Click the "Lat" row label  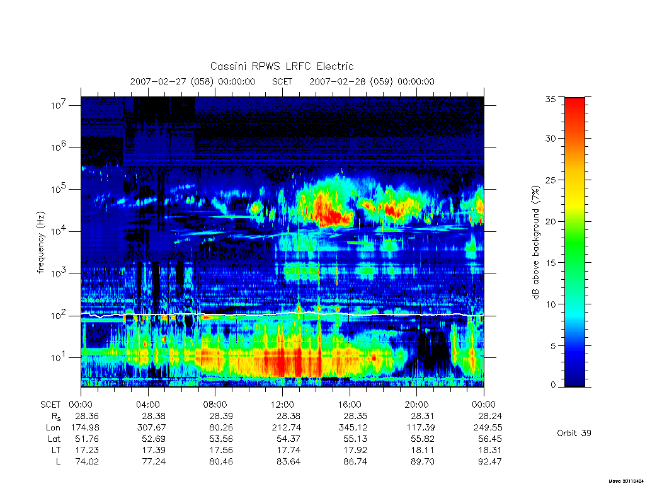pyautogui.click(x=54, y=439)
